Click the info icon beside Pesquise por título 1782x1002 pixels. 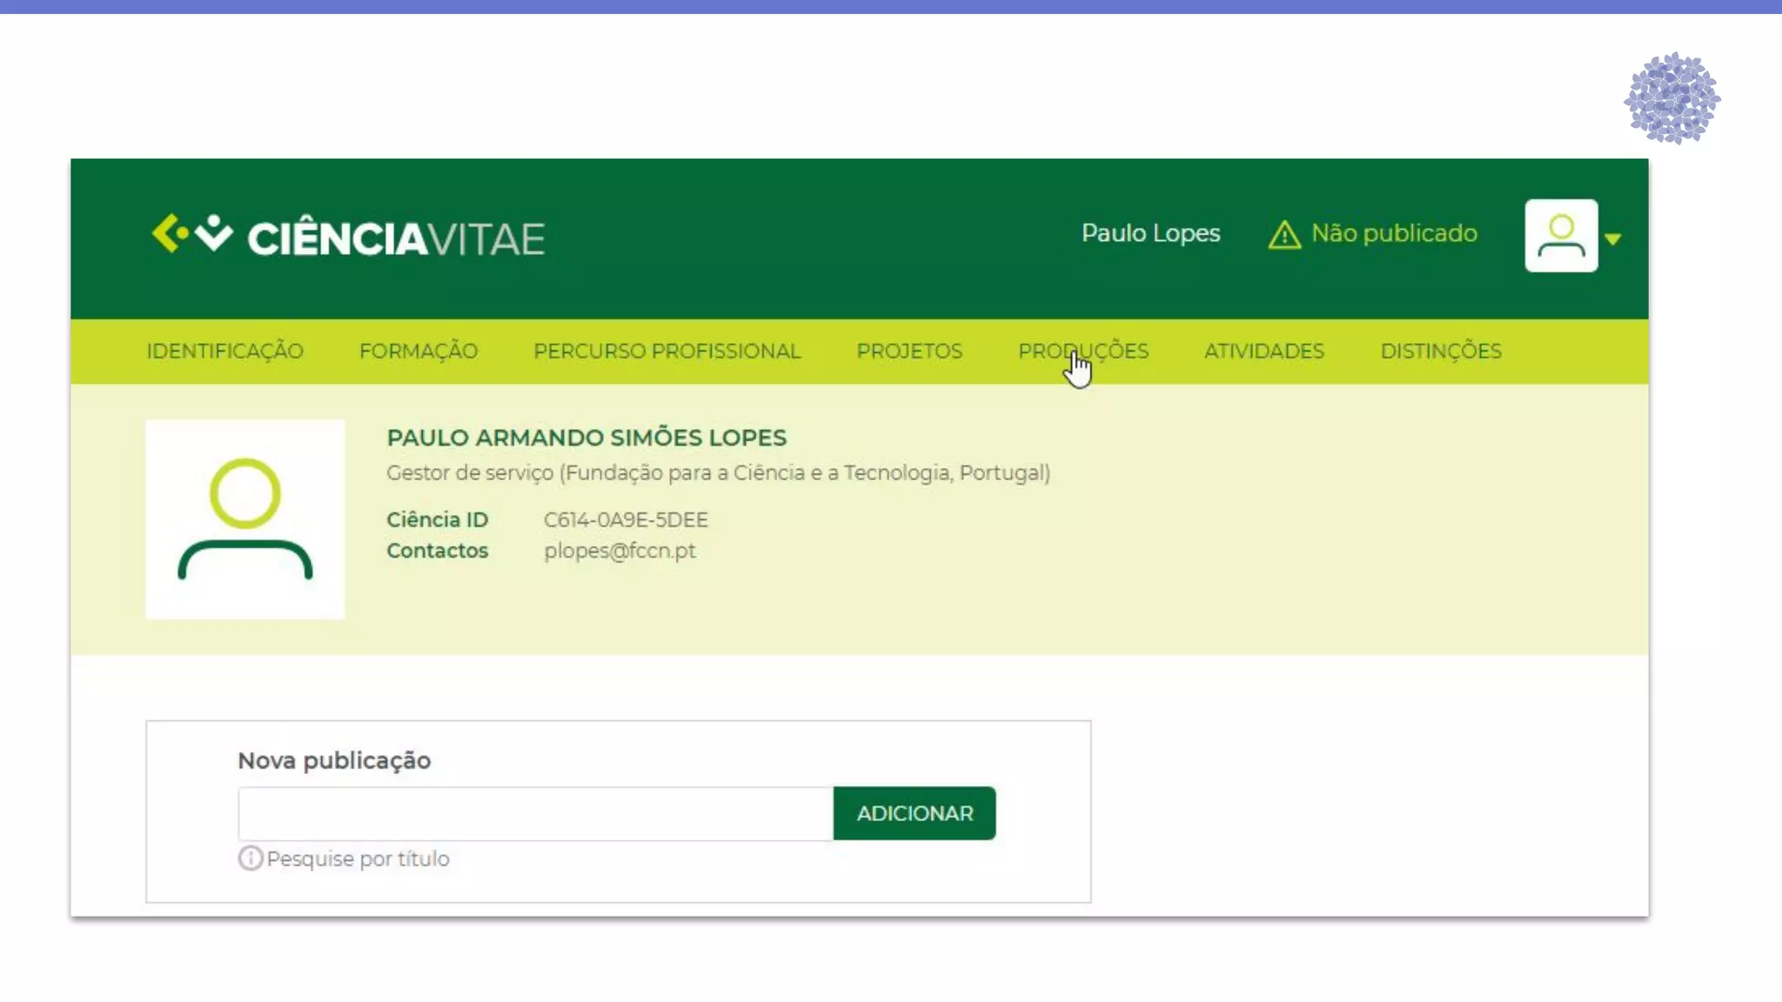coord(250,858)
